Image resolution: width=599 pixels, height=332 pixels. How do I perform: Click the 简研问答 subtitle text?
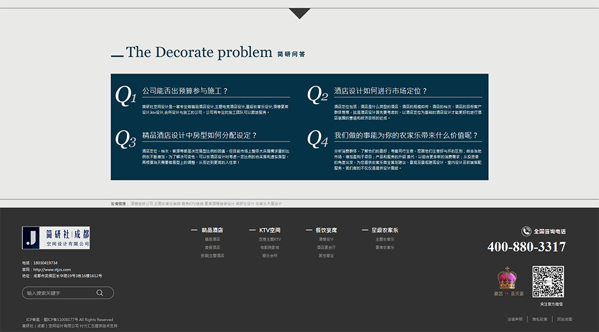point(291,55)
